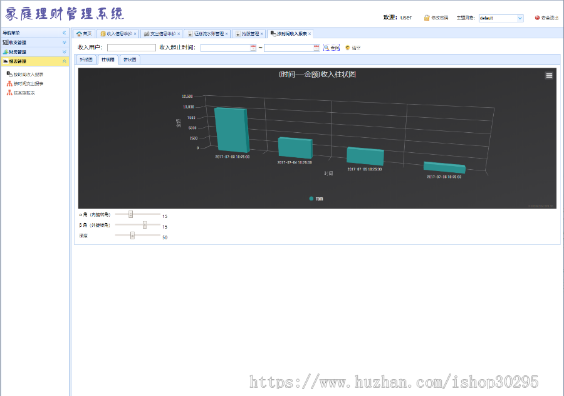Screen dimensions: 564x396
Task: Click the 收入用户 input field
Action: coord(132,47)
